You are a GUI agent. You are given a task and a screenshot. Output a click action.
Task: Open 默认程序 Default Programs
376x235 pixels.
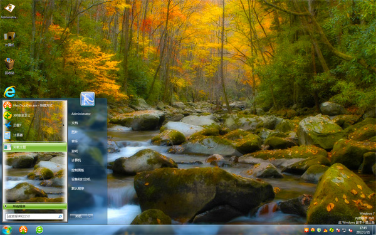point(78,189)
